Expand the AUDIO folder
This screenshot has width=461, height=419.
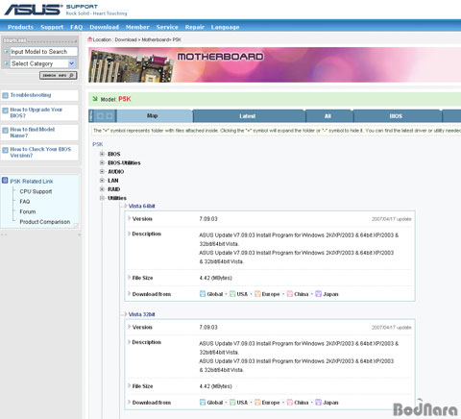click(x=102, y=172)
